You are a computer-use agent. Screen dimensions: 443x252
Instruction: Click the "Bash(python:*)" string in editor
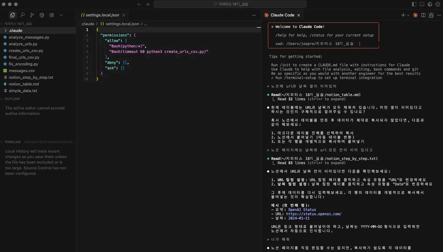[x=128, y=46]
